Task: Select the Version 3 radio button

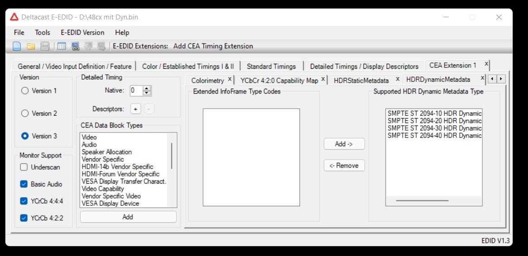Action: click(24, 136)
